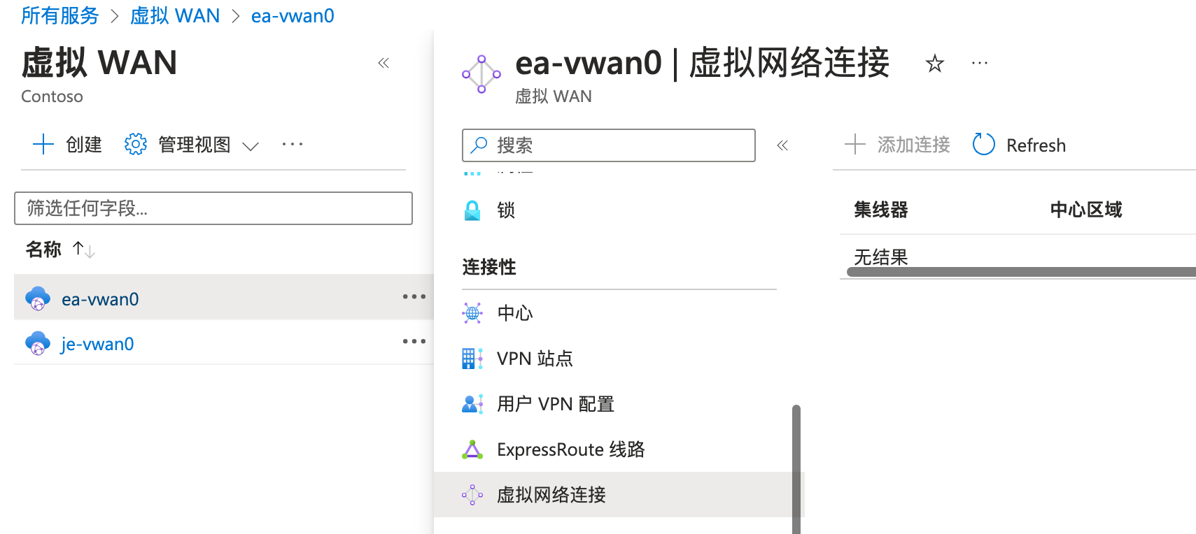This screenshot has width=1196, height=534.
Task: Click the favorite star icon beside title
Action: click(934, 64)
